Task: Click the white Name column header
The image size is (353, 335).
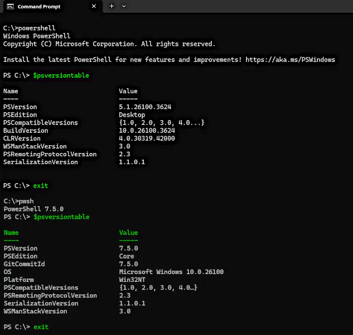Action: [x=11, y=91]
